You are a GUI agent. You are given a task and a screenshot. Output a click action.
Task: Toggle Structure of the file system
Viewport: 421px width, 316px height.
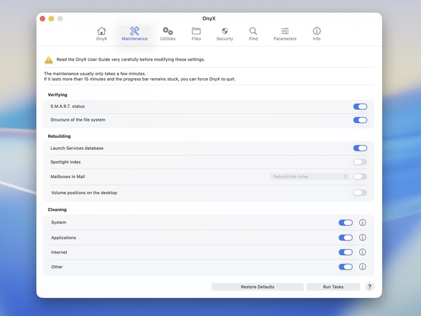click(360, 120)
